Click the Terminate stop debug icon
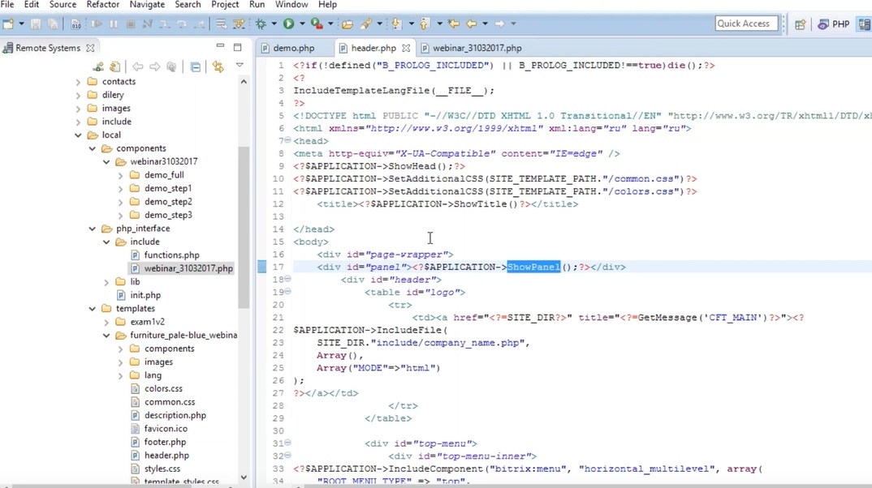The height and width of the screenshot is (488, 872). (131, 24)
